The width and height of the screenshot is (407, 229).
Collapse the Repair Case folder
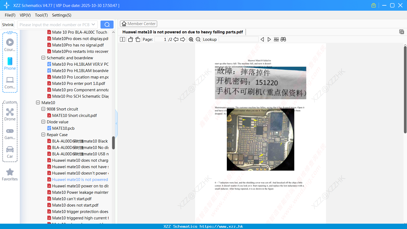(x=43, y=135)
